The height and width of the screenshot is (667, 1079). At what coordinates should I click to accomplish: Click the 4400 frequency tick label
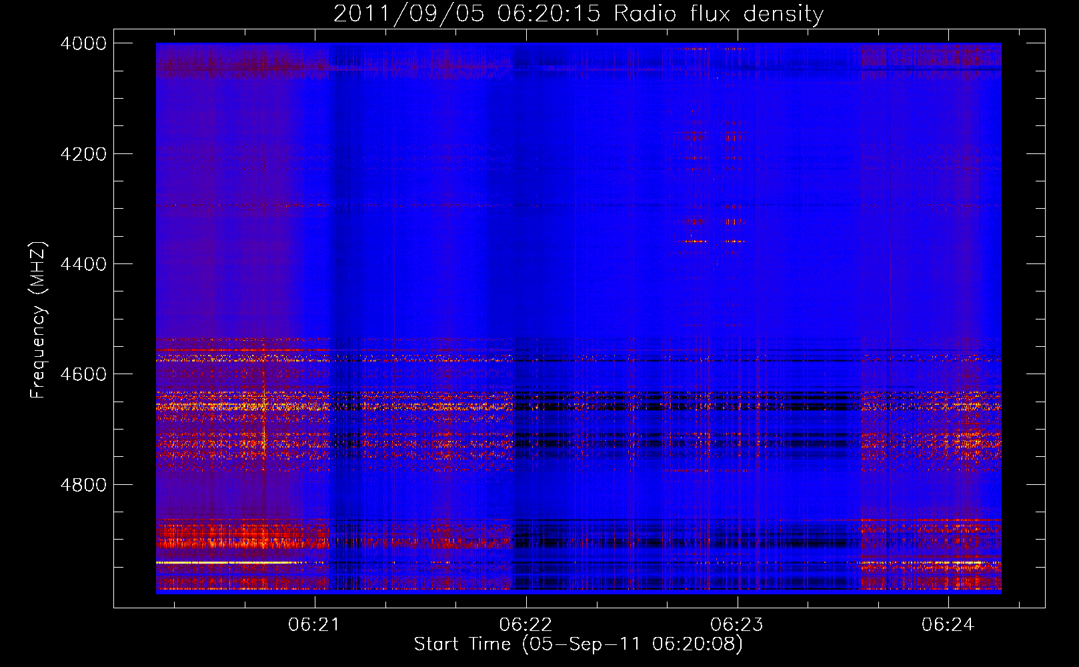pos(83,264)
